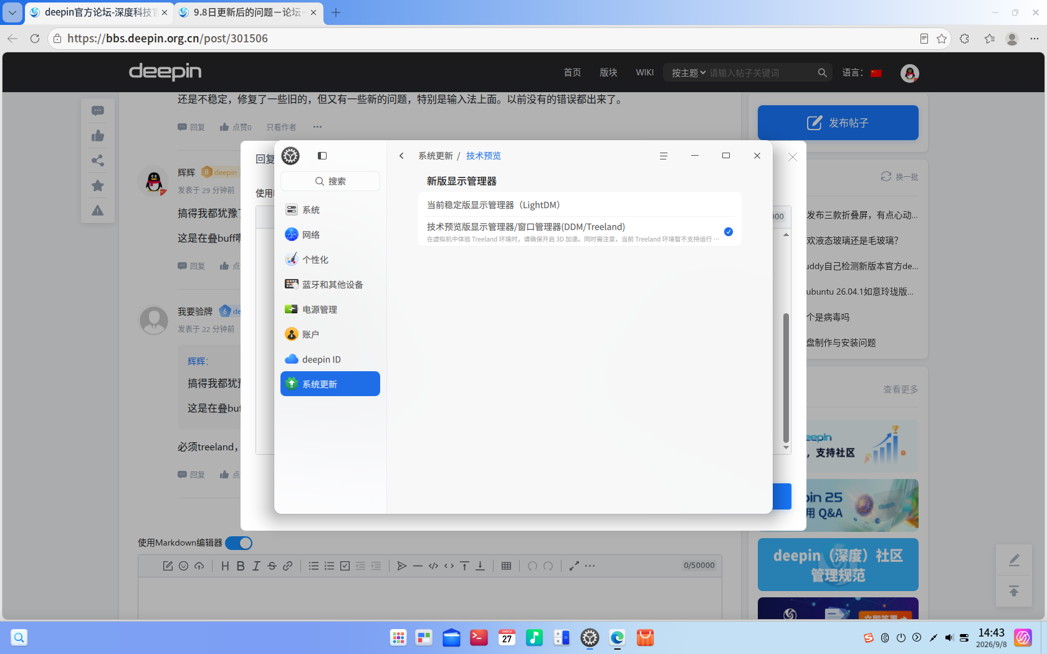
Task: Insert link from editor toolbar
Action: tap(287, 566)
